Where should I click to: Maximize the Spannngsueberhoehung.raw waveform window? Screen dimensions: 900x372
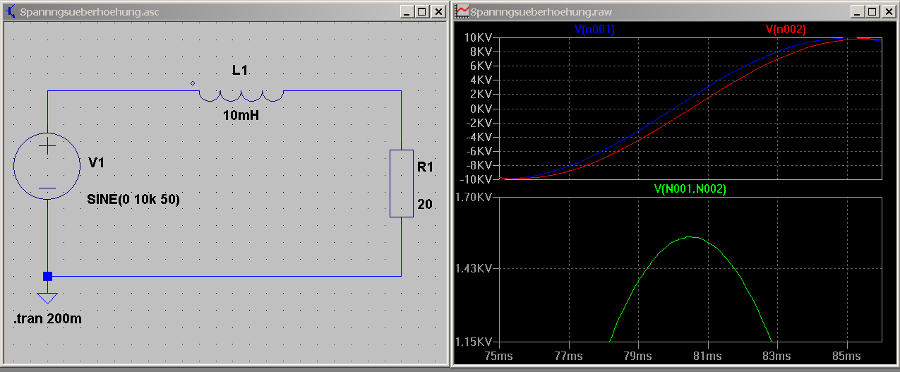click(872, 11)
